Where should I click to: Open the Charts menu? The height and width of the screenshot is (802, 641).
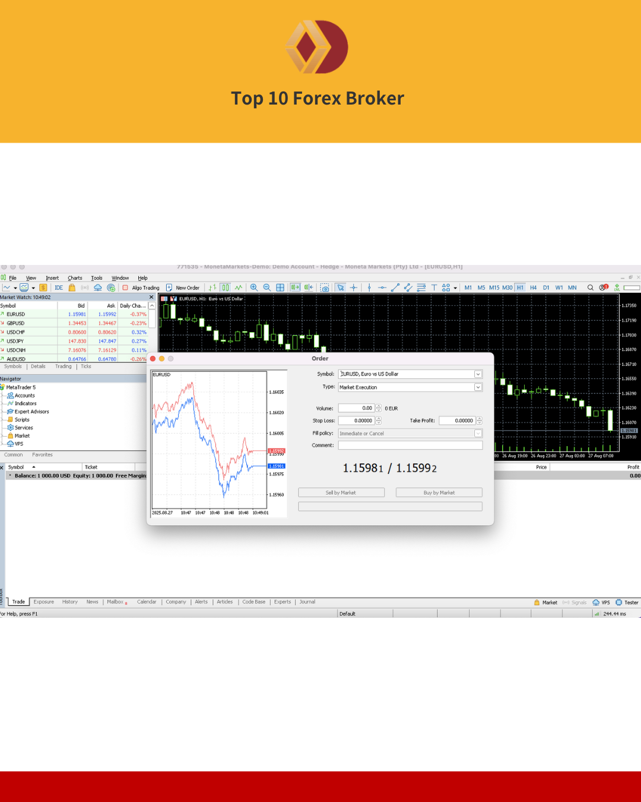point(75,278)
